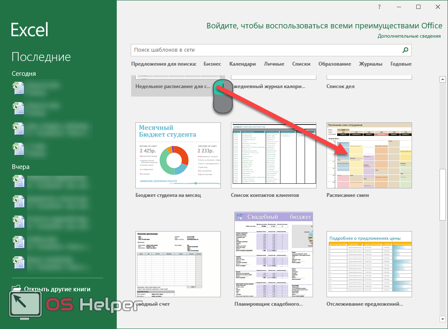Click the Расписание смен caption text
The image size is (448, 329).
click(x=347, y=195)
